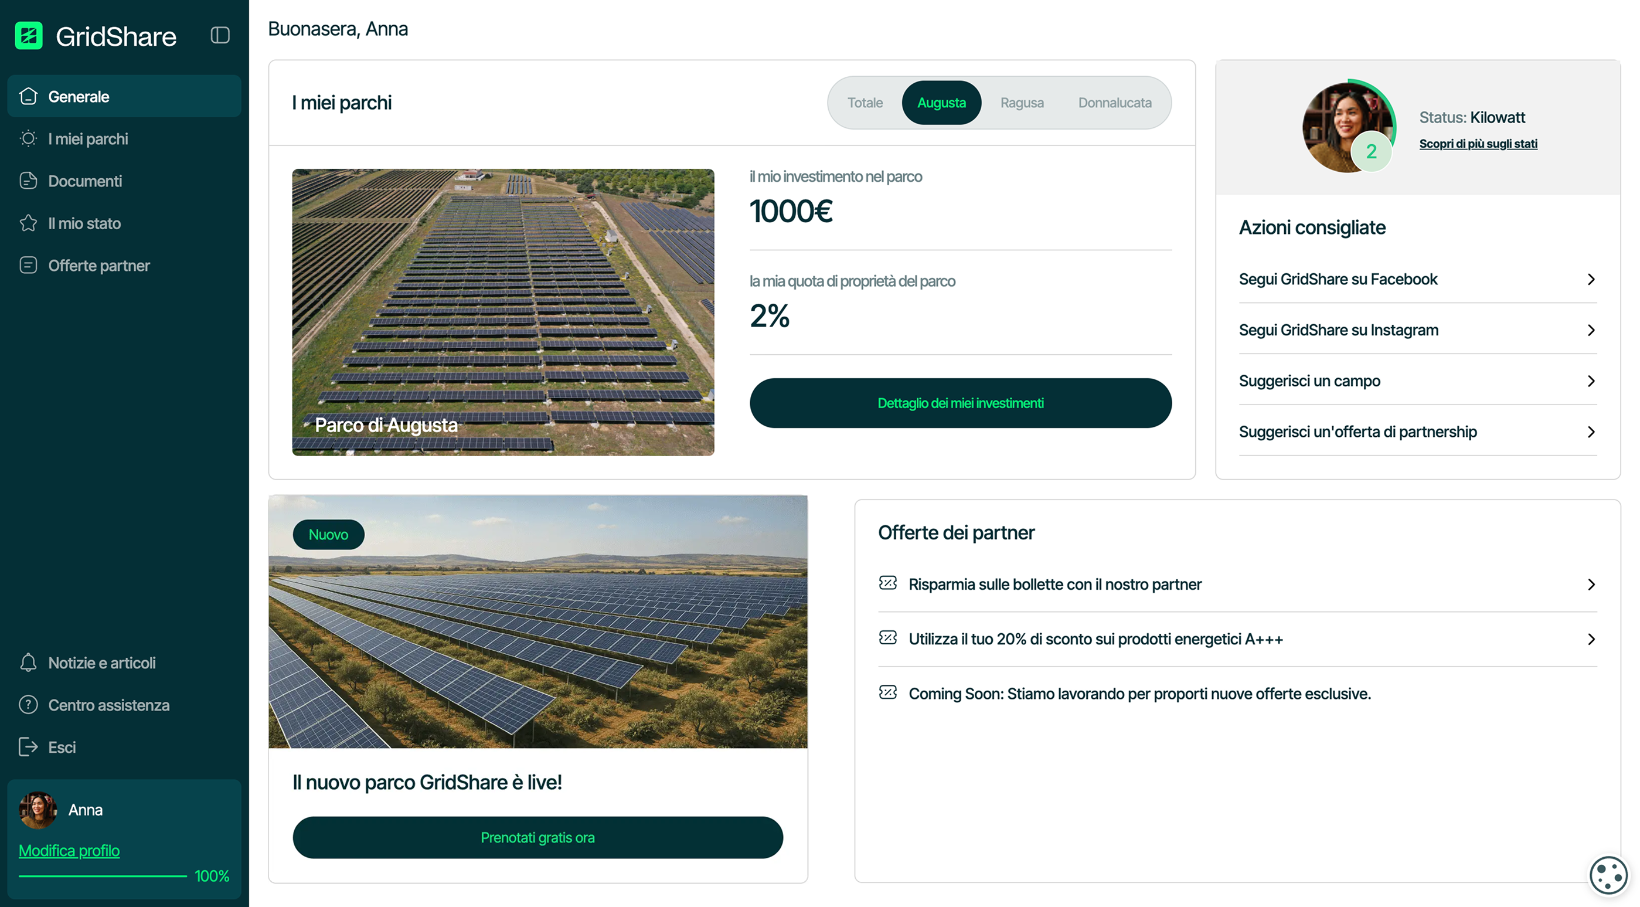Open cookie settings icon in the corner

1608,875
